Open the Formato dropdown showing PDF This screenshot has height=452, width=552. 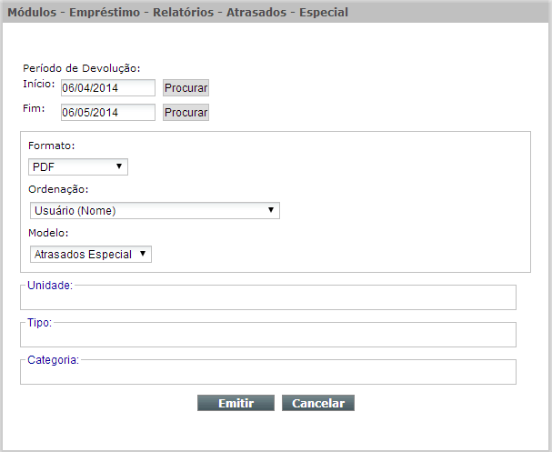pyautogui.click(x=78, y=166)
